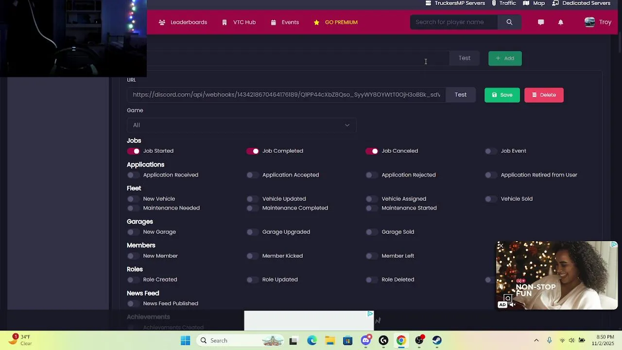Viewport: 622px width, 350px height.
Task: Enable Application Accepted toggle
Action: point(253,175)
